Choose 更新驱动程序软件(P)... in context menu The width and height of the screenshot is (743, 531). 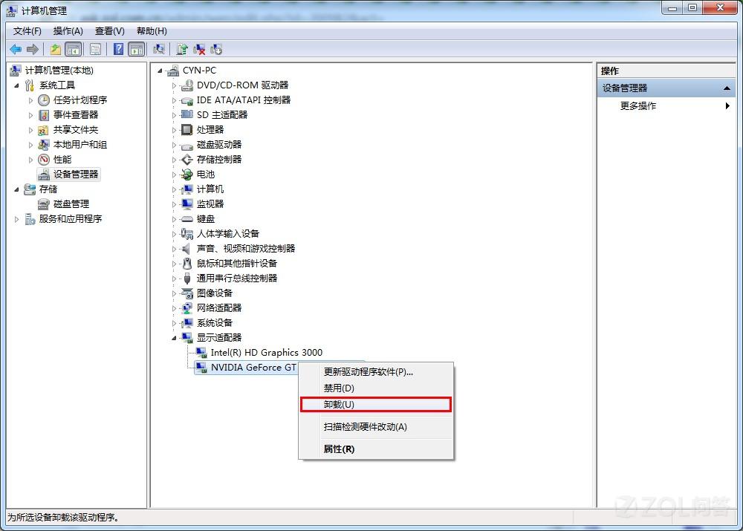[x=376, y=372]
